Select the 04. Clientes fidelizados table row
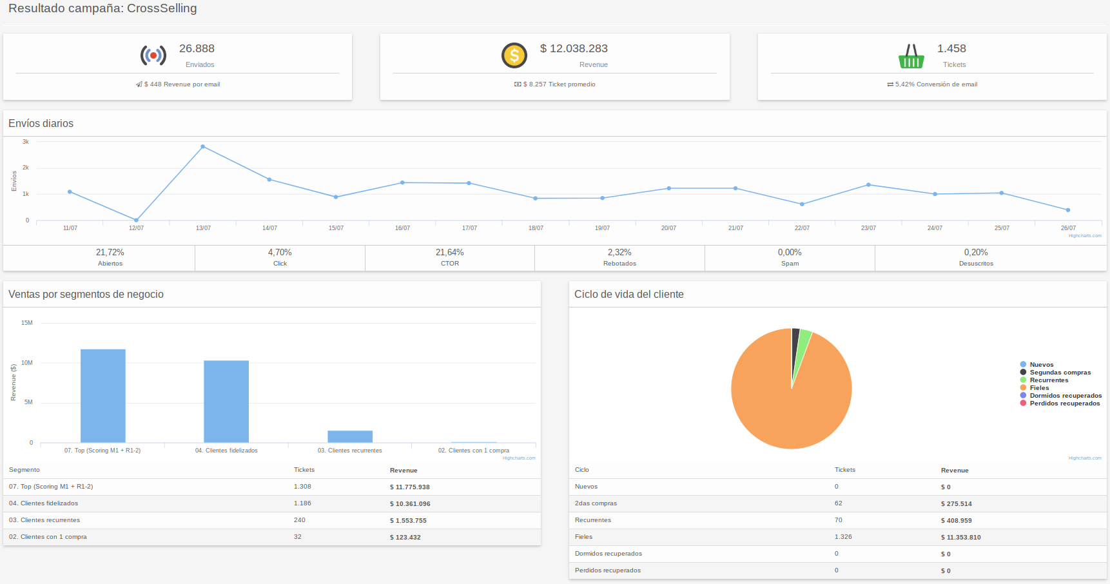 click(272, 503)
